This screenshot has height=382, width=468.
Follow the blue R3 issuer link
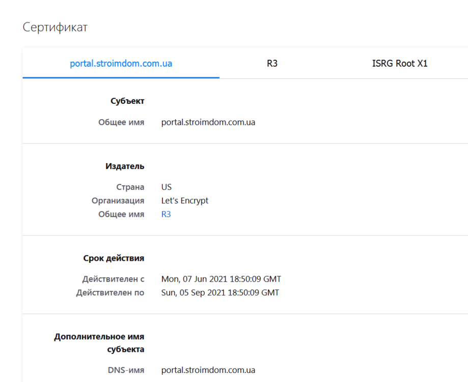pyautogui.click(x=166, y=214)
